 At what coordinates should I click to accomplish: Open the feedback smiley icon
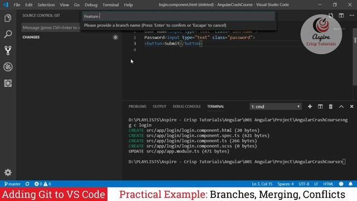click(x=341, y=184)
